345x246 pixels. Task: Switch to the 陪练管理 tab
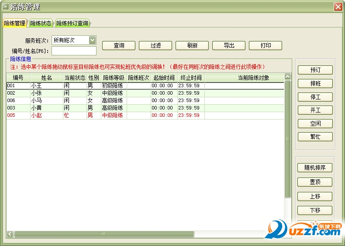tap(14, 23)
